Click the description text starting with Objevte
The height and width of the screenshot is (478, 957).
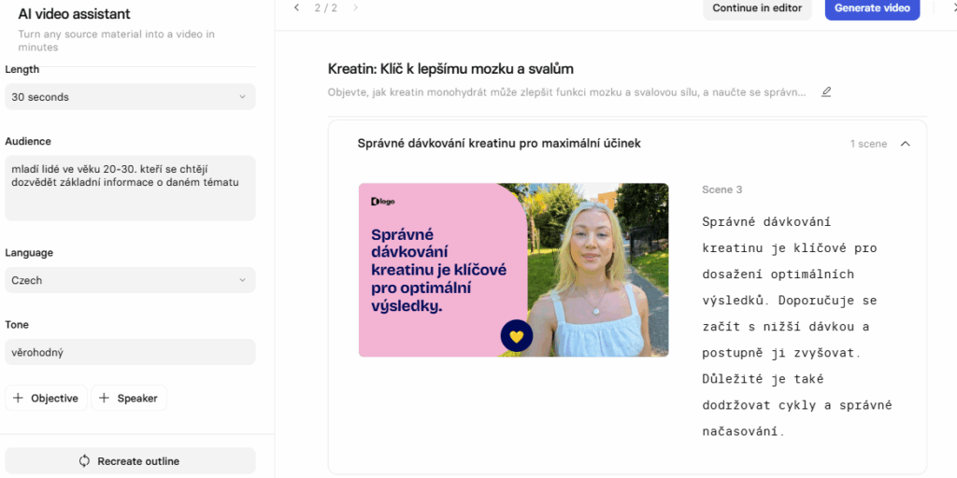point(566,92)
